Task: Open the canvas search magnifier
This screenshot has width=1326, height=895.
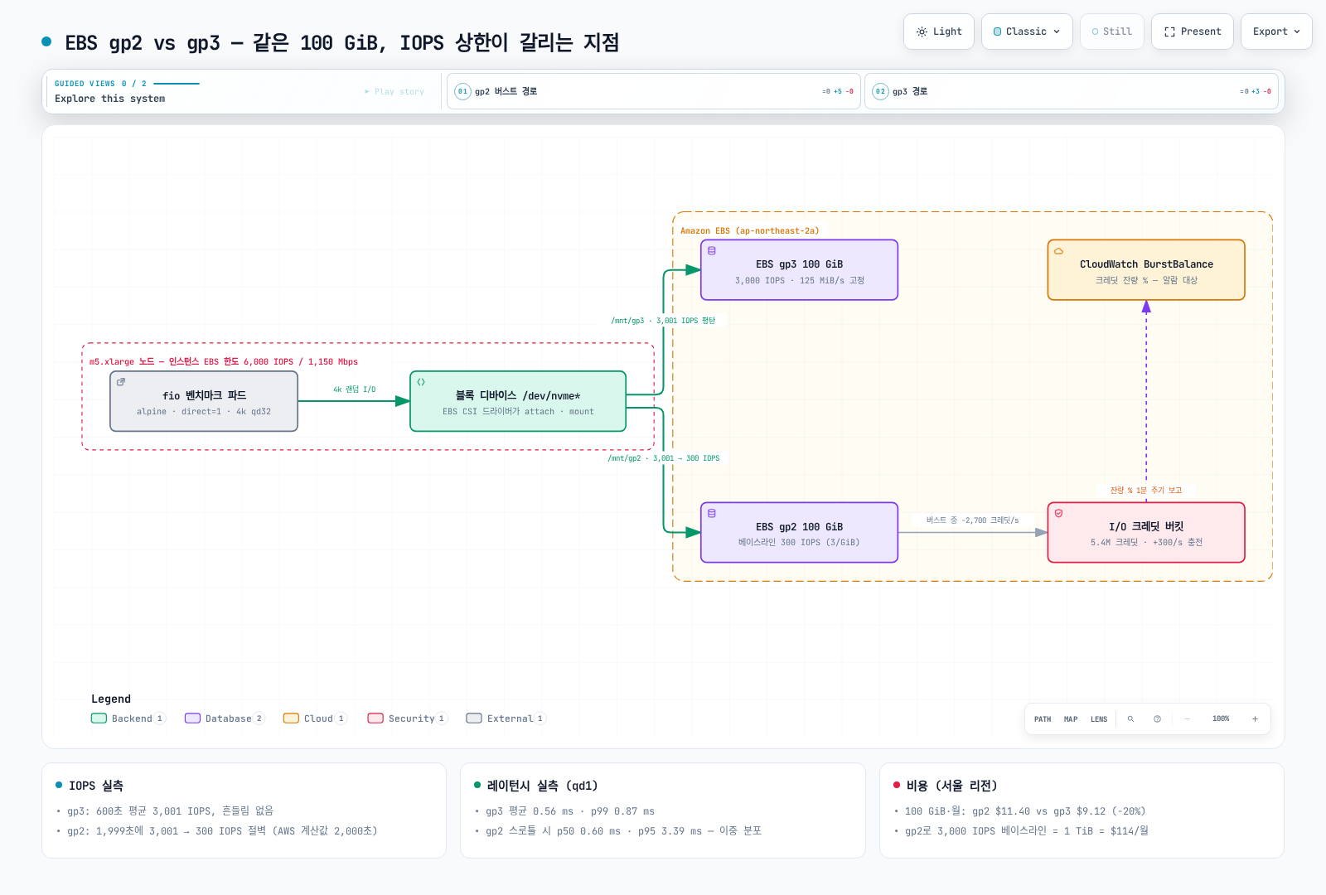Action: pos(1130,719)
